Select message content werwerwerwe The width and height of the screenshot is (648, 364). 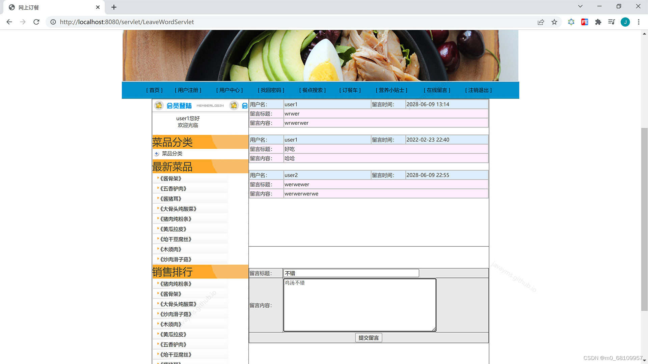[301, 194]
